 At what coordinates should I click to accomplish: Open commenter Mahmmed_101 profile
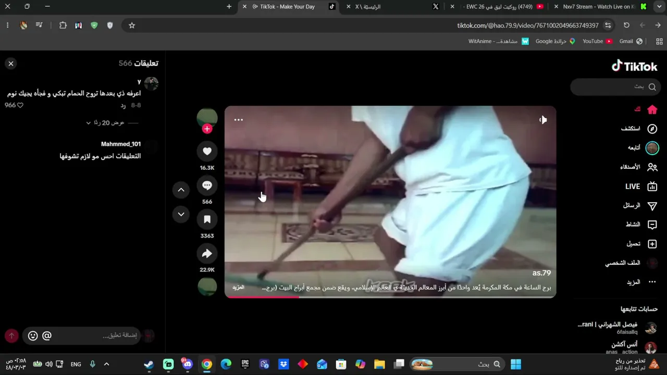pyautogui.click(x=121, y=144)
